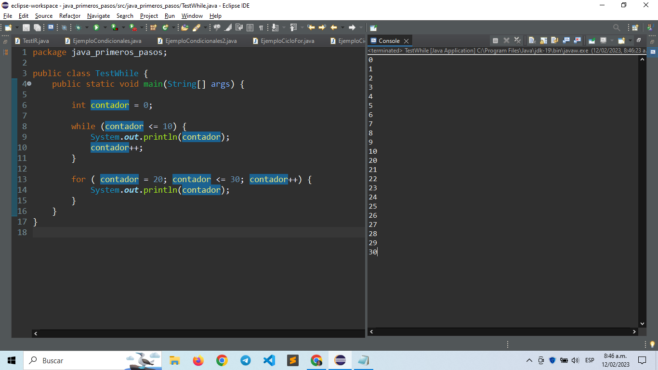Click the Open Type folder icon
Viewport: 658px width, 370px height.
[x=184, y=27]
